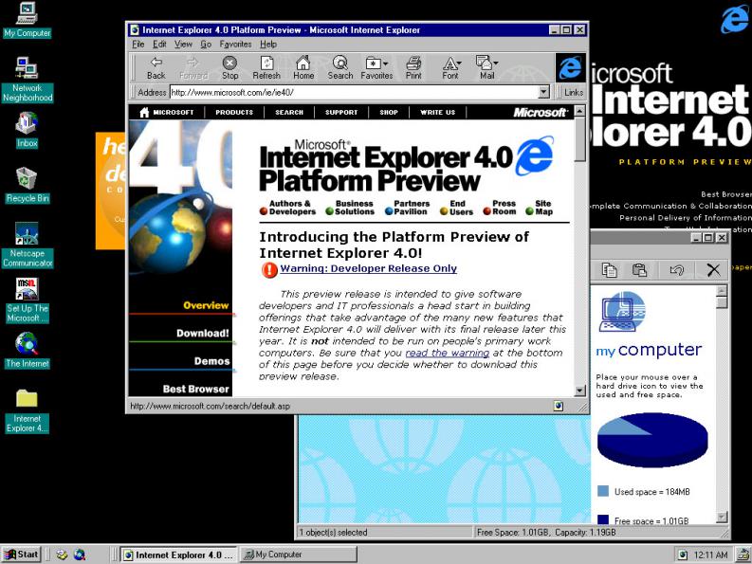
Task: Select Netscape Communicator shortcut
Action: pyautogui.click(x=27, y=246)
